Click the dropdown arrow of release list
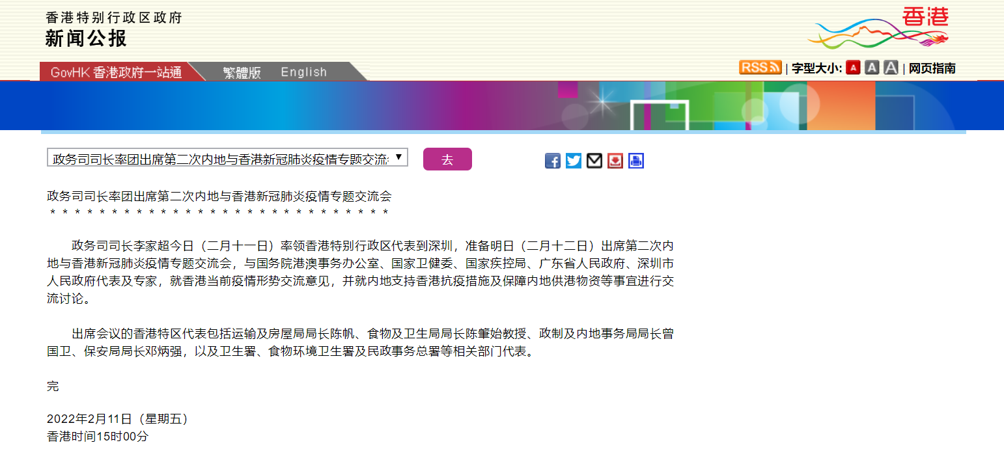 (399, 157)
